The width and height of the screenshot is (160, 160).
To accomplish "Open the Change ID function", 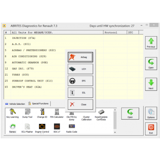I will click(x=42, y=113).
